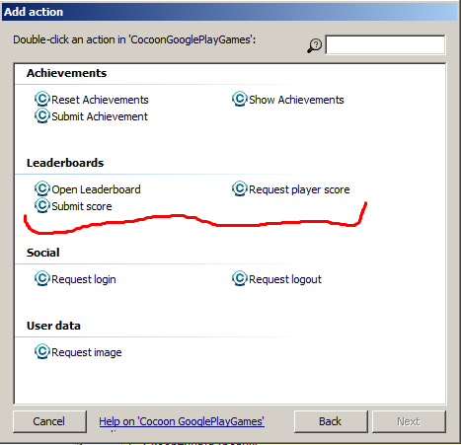461x445 pixels.
Task: Choose the Submit Achievement icon
Action: point(42,115)
